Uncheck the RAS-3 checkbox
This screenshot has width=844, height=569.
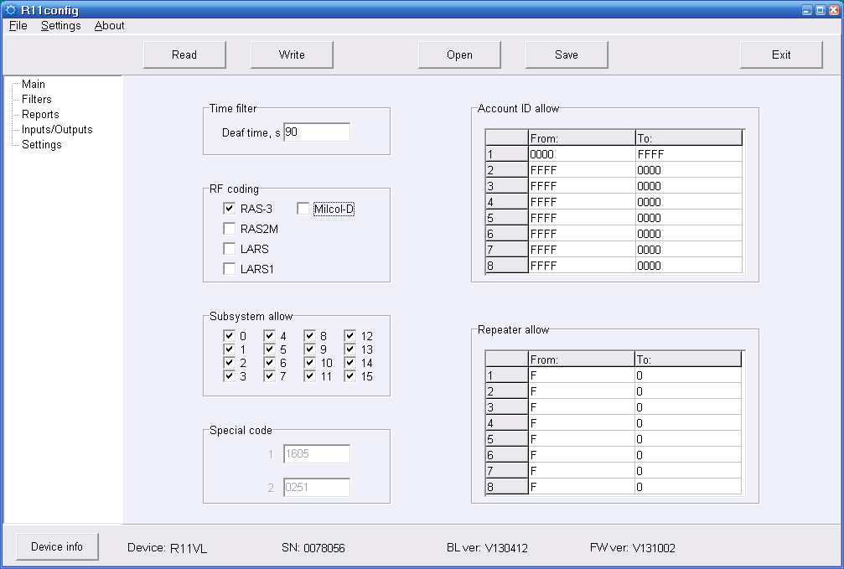tap(229, 209)
